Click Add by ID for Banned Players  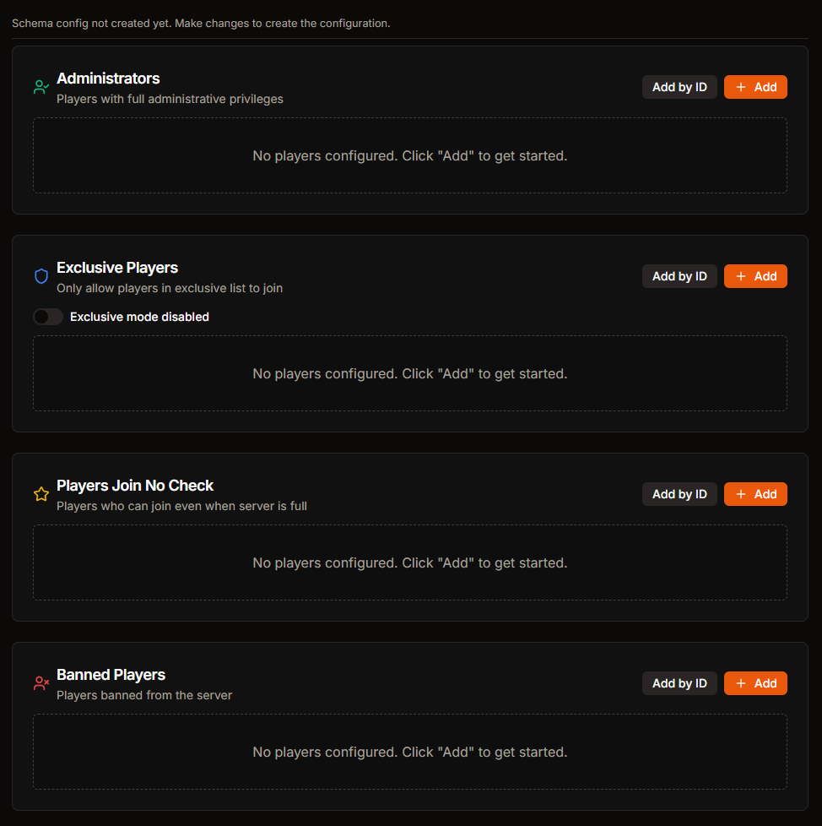point(679,682)
